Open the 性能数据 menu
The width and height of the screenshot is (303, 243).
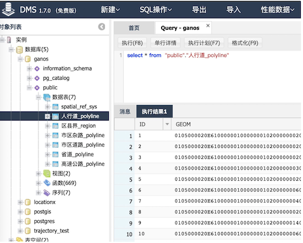277,10
